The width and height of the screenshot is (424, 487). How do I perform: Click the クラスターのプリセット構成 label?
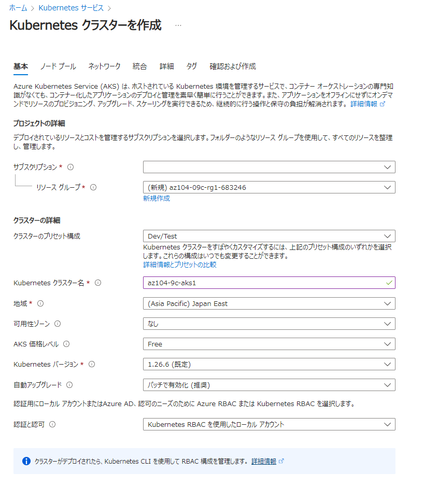47,236
